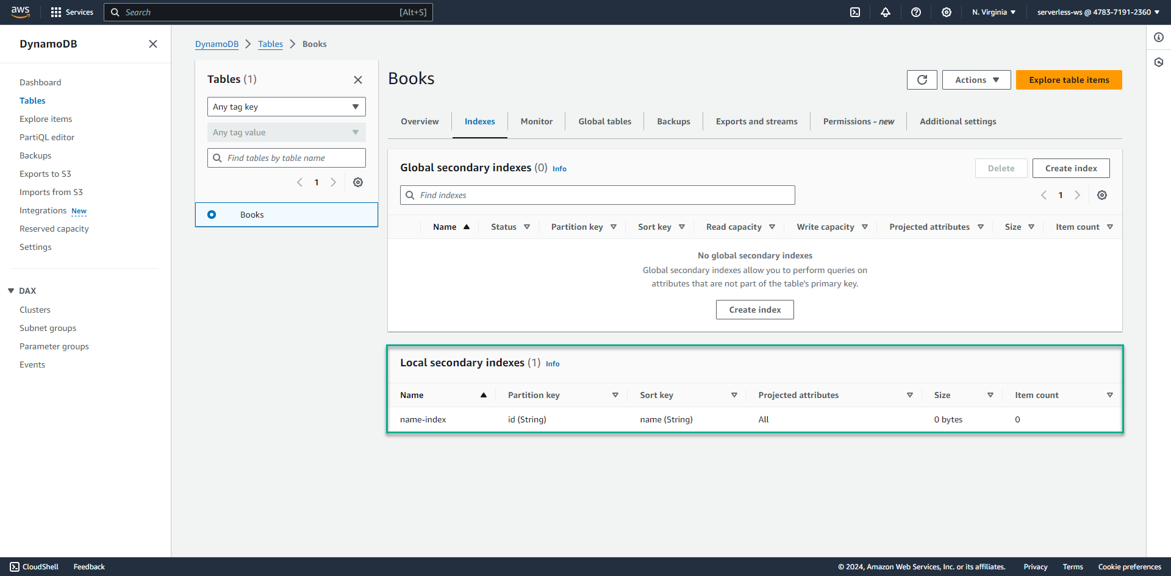Open global secondary indexes preferences gear
1171x576 pixels.
pos(1102,195)
